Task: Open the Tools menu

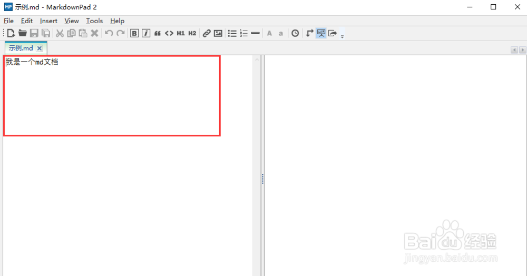Action: 94,21
